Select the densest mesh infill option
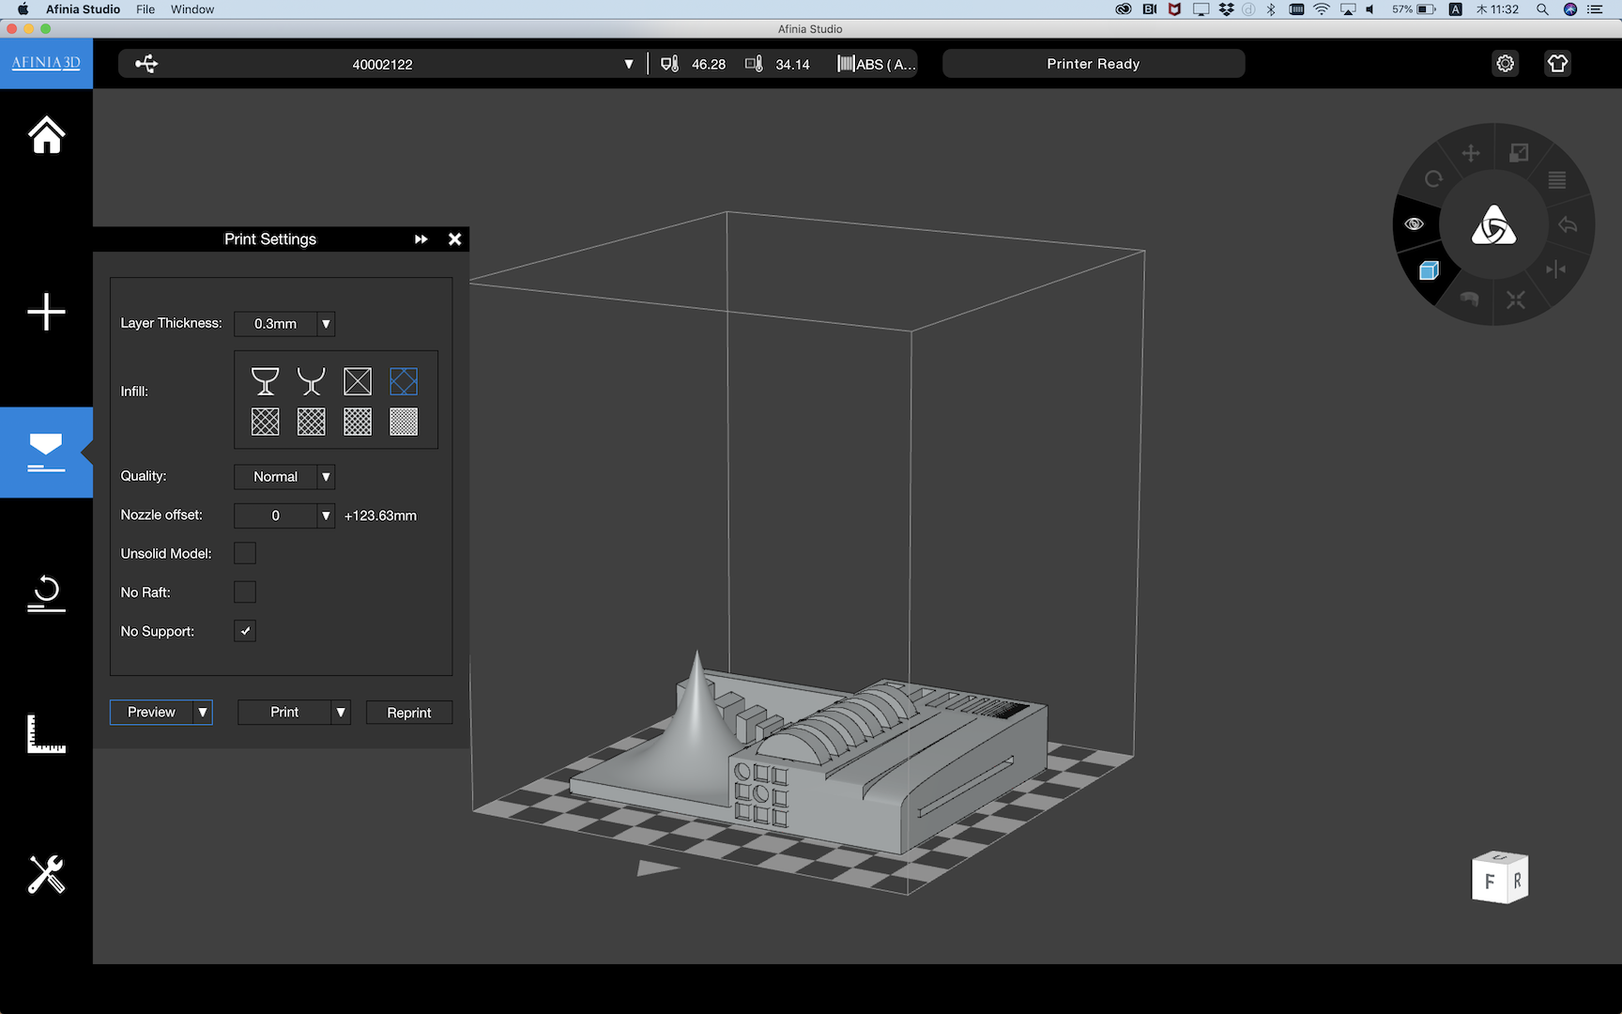1622x1014 pixels. (x=404, y=422)
